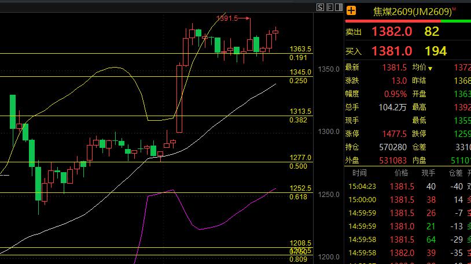Click the S icon above the chart
471x264 pixels.
[320, 7]
